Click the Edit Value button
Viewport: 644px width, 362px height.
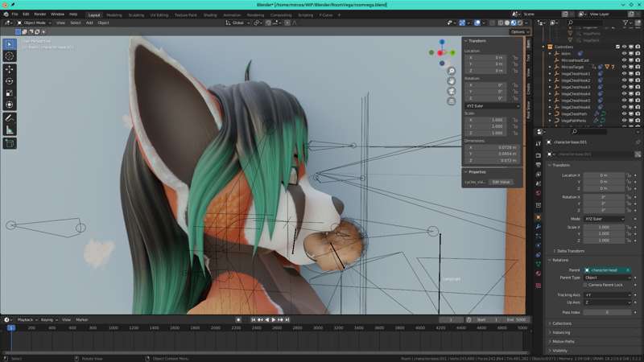501,182
